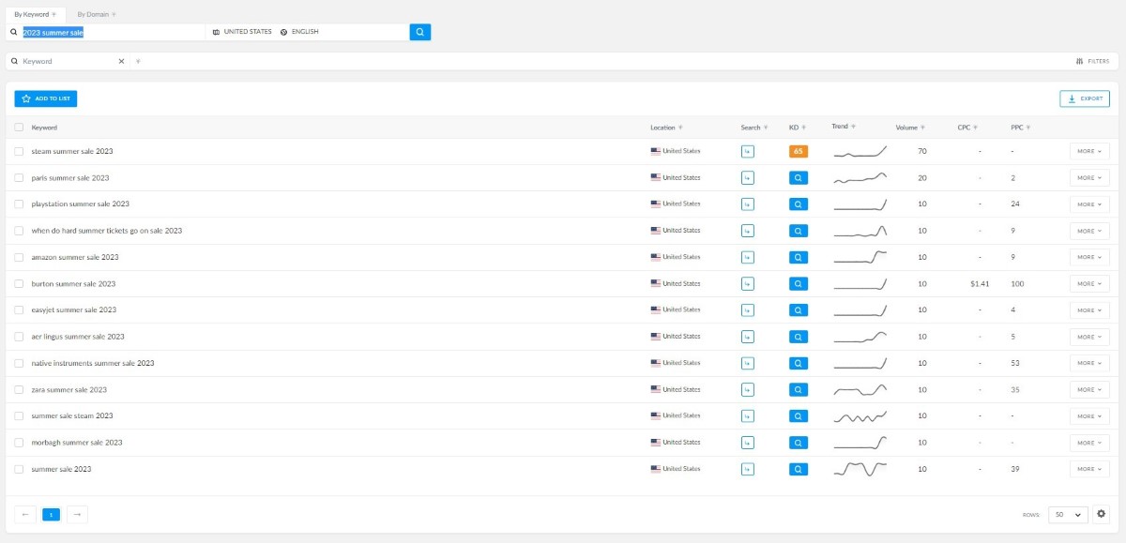The image size is (1126, 543).
Task: Open the ENGLISH language selector
Action: coord(299,32)
